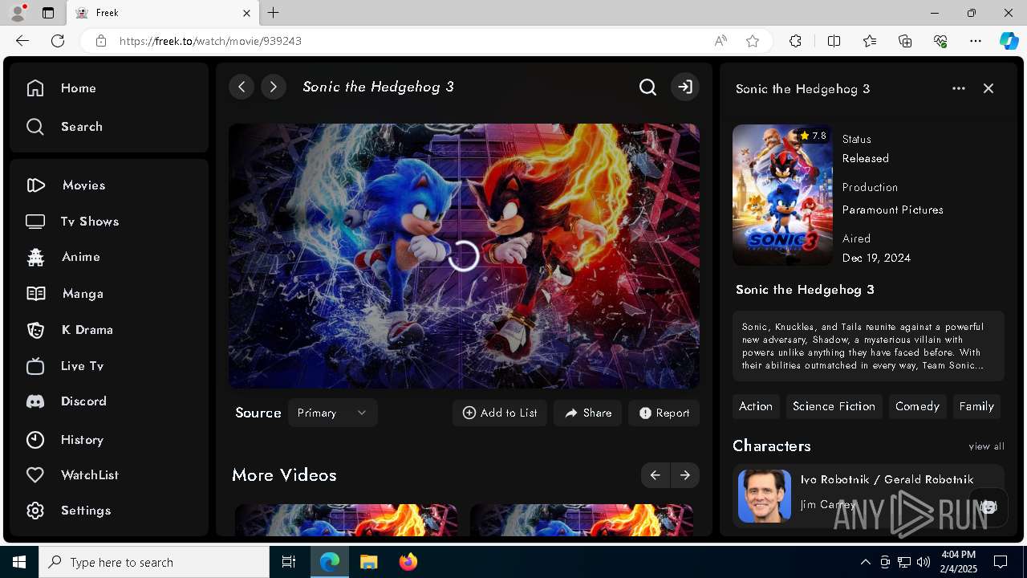Open browser Collections
Viewport: 1027px width, 578px height.
point(905,41)
